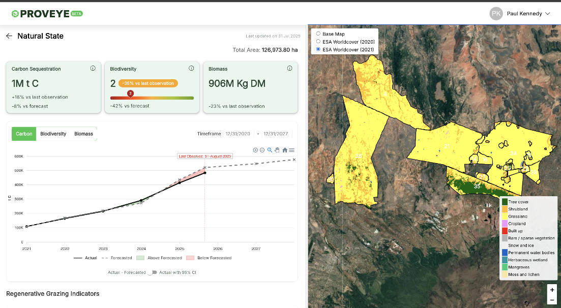This screenshot has width=561, height=308.
Task: Switch to the Biodiversity chart tab
Action: [x=53, y=134]
